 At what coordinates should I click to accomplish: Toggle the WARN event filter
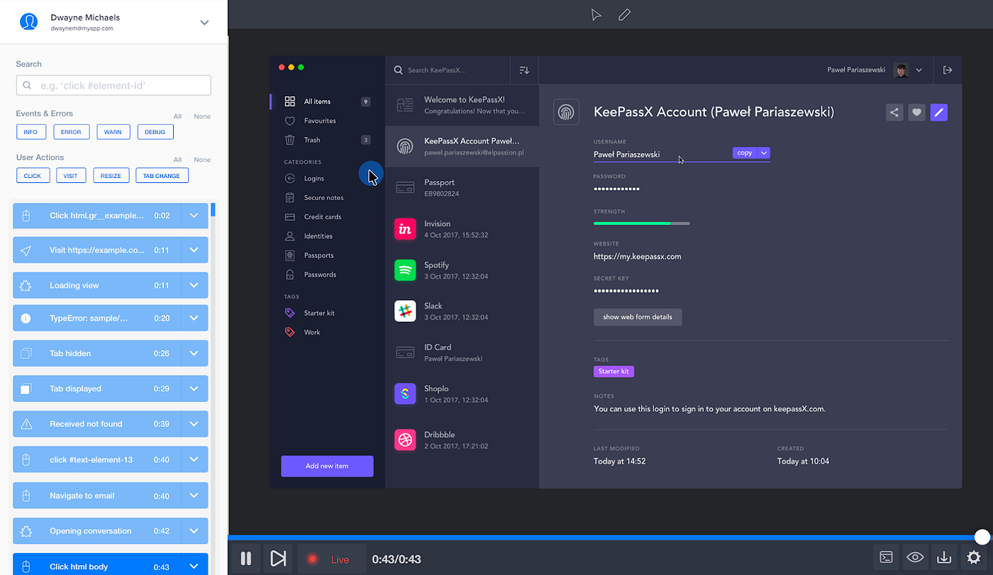113,132
